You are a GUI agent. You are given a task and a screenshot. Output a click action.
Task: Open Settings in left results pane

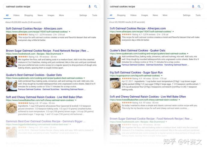tap(83, 15)
